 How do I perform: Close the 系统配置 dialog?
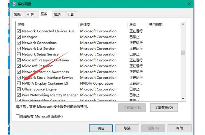point(189,4)
